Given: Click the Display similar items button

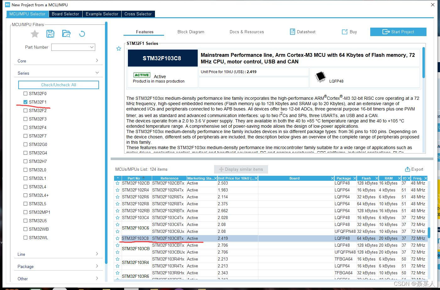Looking at the screenshot, I should pyautogui.click(x=241, y=169).
